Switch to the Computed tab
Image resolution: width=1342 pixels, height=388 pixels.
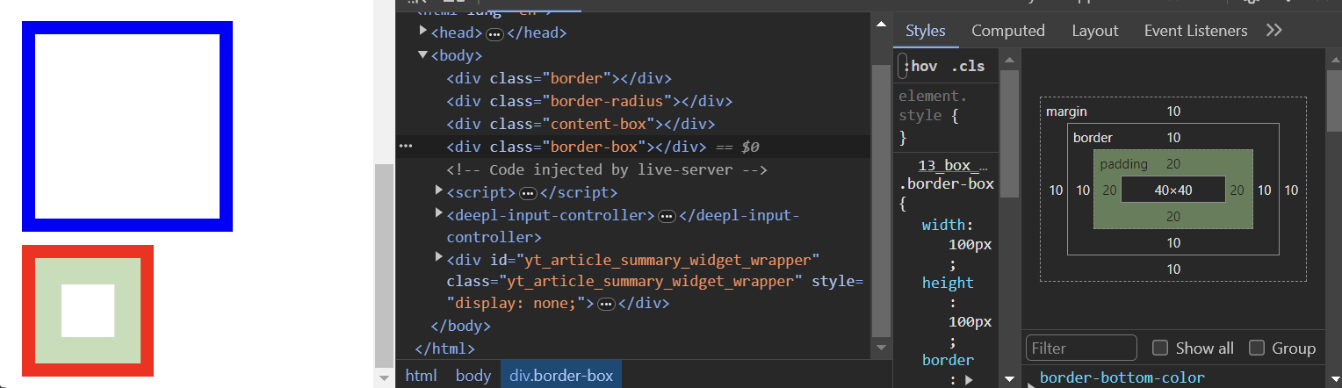coord(1007,31)
